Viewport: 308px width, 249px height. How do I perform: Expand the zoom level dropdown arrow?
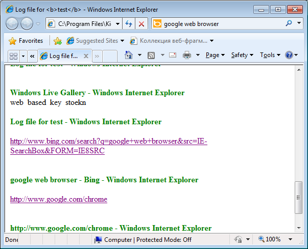point(290,239)
